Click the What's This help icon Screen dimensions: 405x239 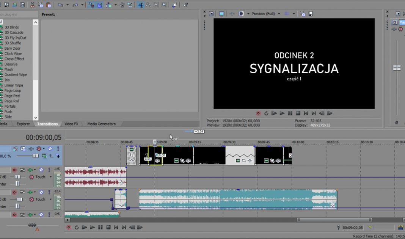[x=185, y=5]
